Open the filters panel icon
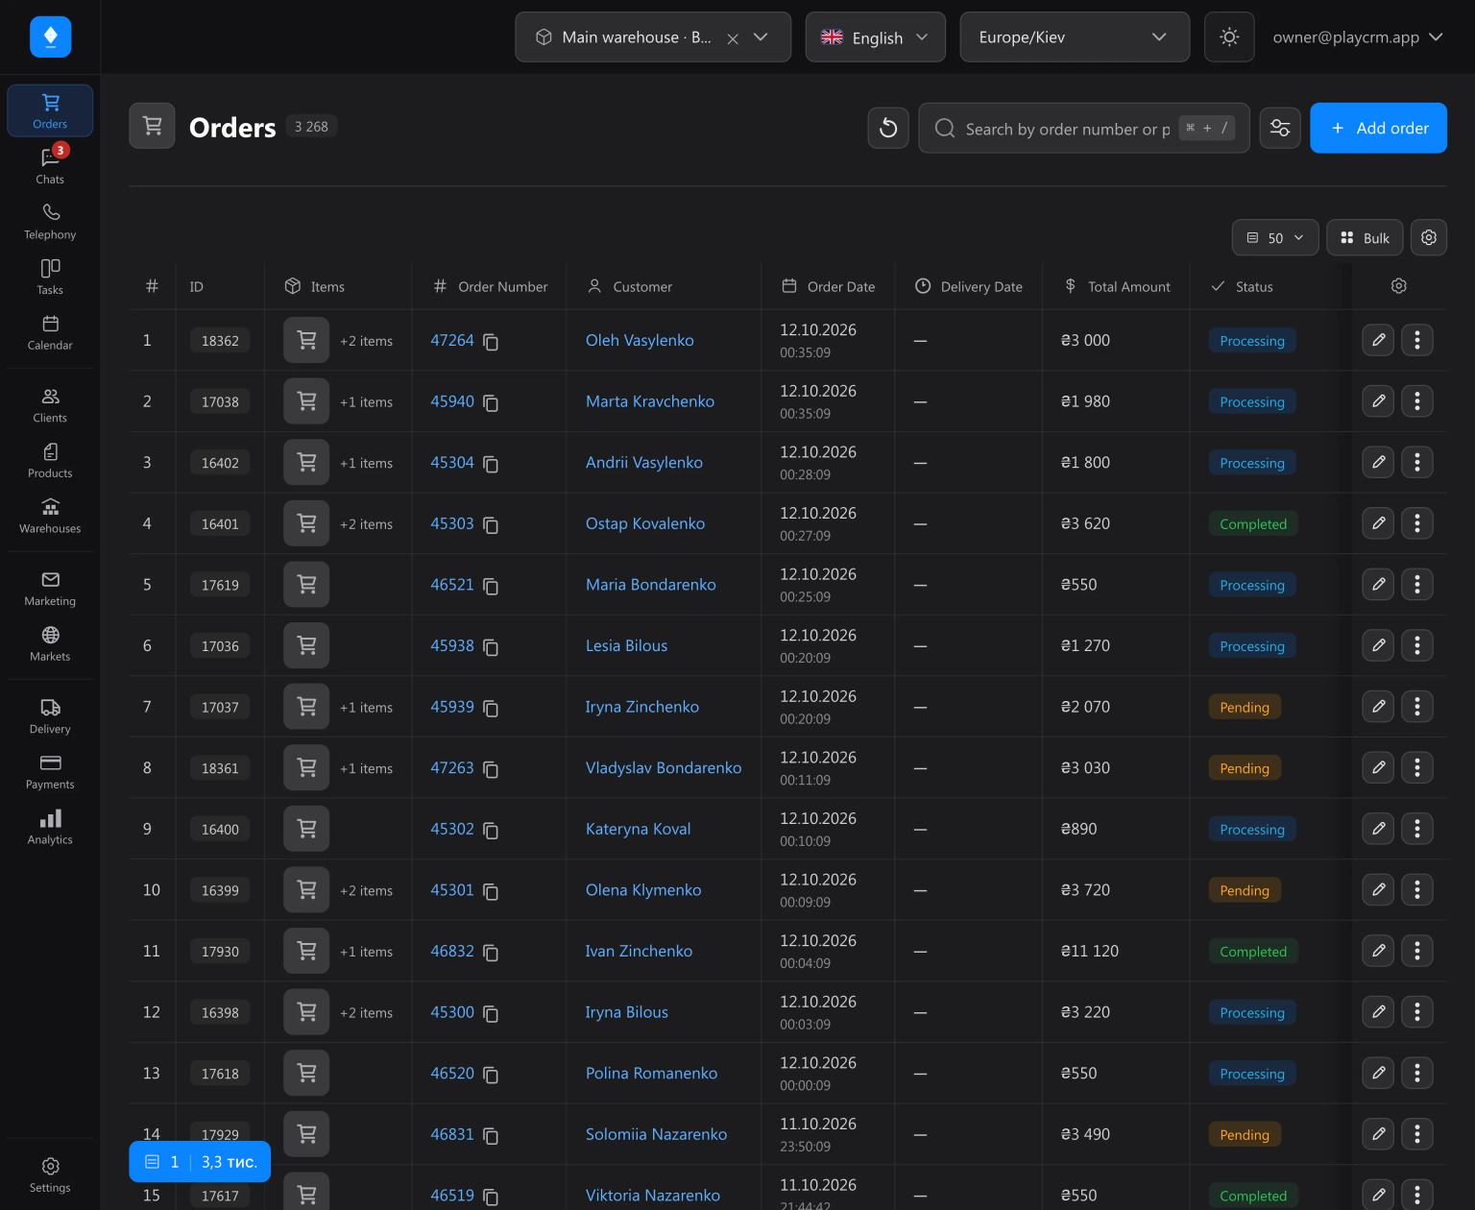The height and width of the screenshot is (1210, 1475). [x=1280, y=128]
